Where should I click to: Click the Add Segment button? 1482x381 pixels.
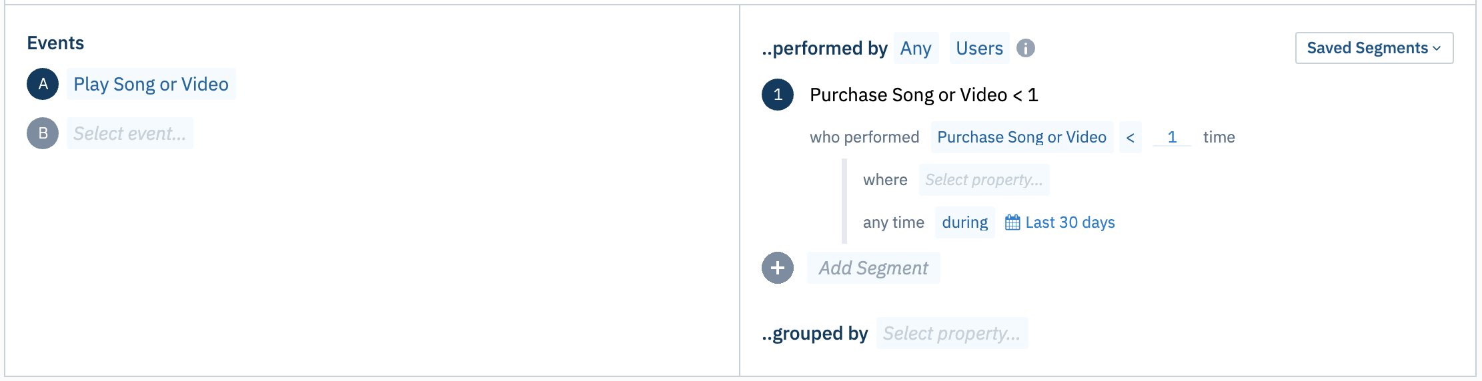873,268
